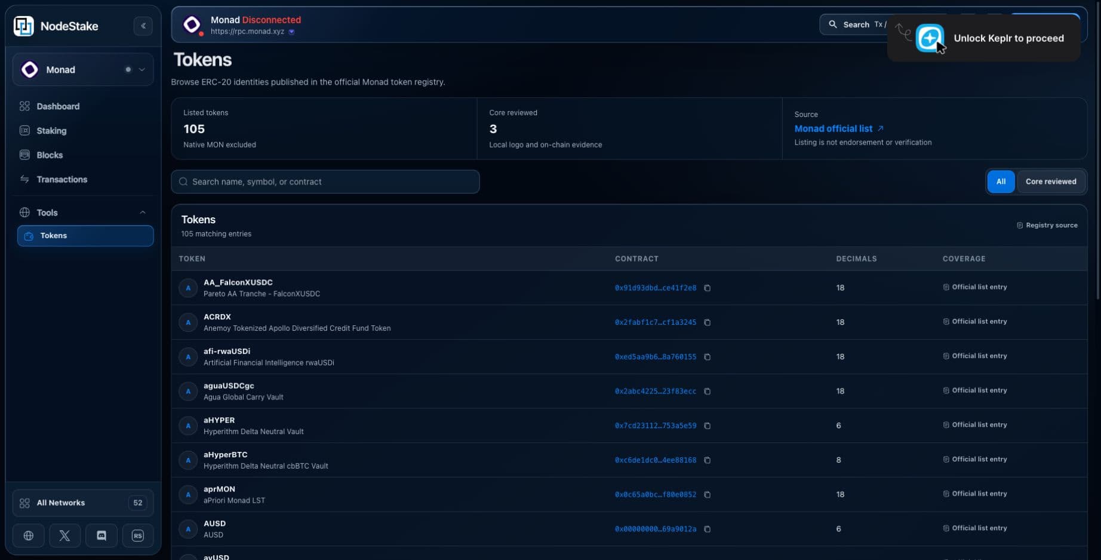The height and width of the screenshot is (560, 1101).
Task: Open the X (Twitter) link icon
Action: click(x=65, y=536)
